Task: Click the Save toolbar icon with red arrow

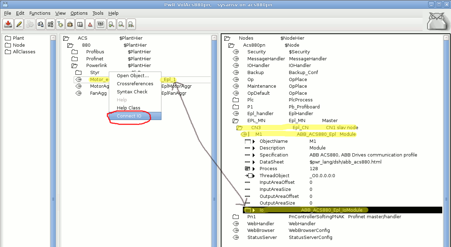Action: (8, 24)
